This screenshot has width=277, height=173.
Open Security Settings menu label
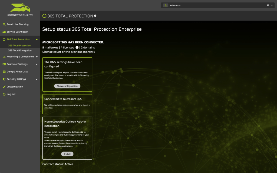[x=16, y=79]
